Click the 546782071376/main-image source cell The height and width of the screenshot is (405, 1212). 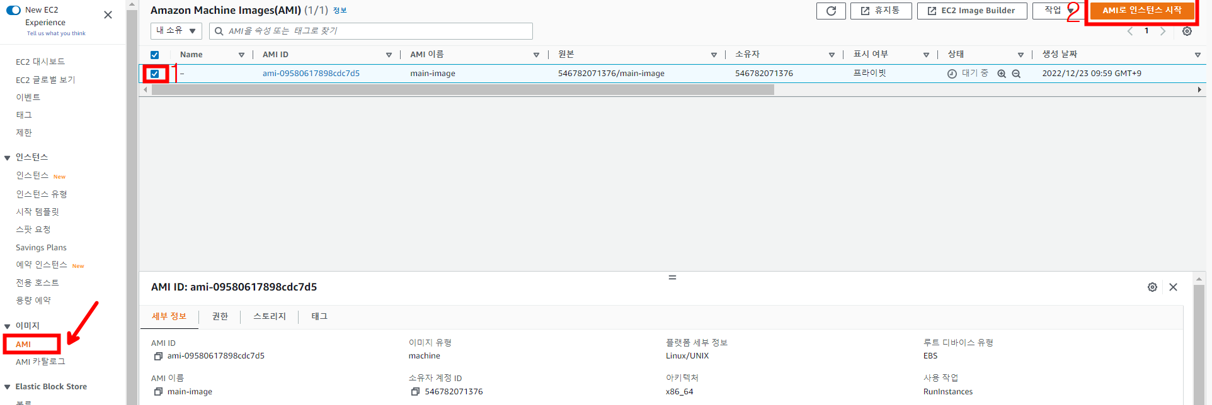pyautogui.click(x=611, y=74)
